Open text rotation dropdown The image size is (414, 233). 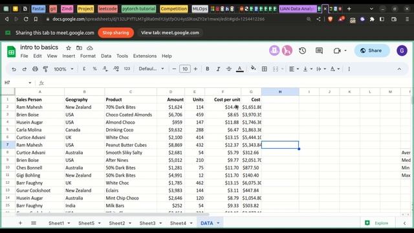click(x=335, y=69)
